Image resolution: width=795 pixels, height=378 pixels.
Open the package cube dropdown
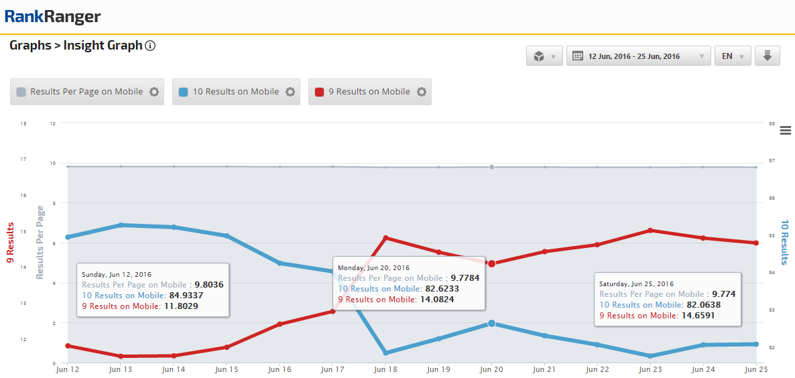click(x=544, y=56)
